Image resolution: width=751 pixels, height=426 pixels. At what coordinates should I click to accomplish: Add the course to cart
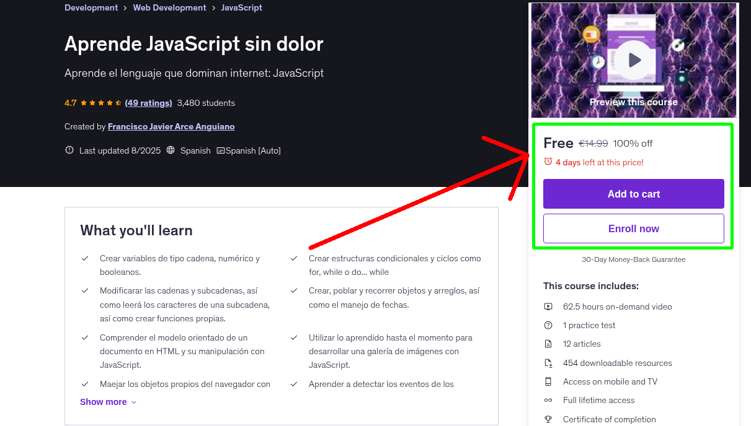(633, 193)
